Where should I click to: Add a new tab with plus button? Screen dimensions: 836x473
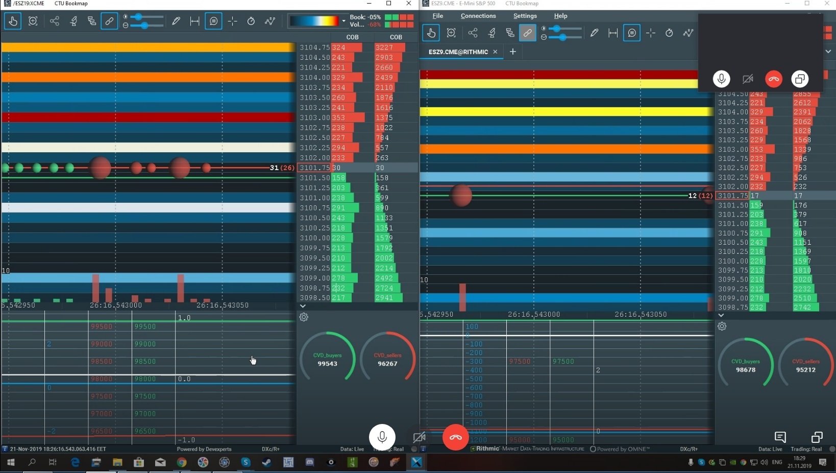tap(513, 52)
